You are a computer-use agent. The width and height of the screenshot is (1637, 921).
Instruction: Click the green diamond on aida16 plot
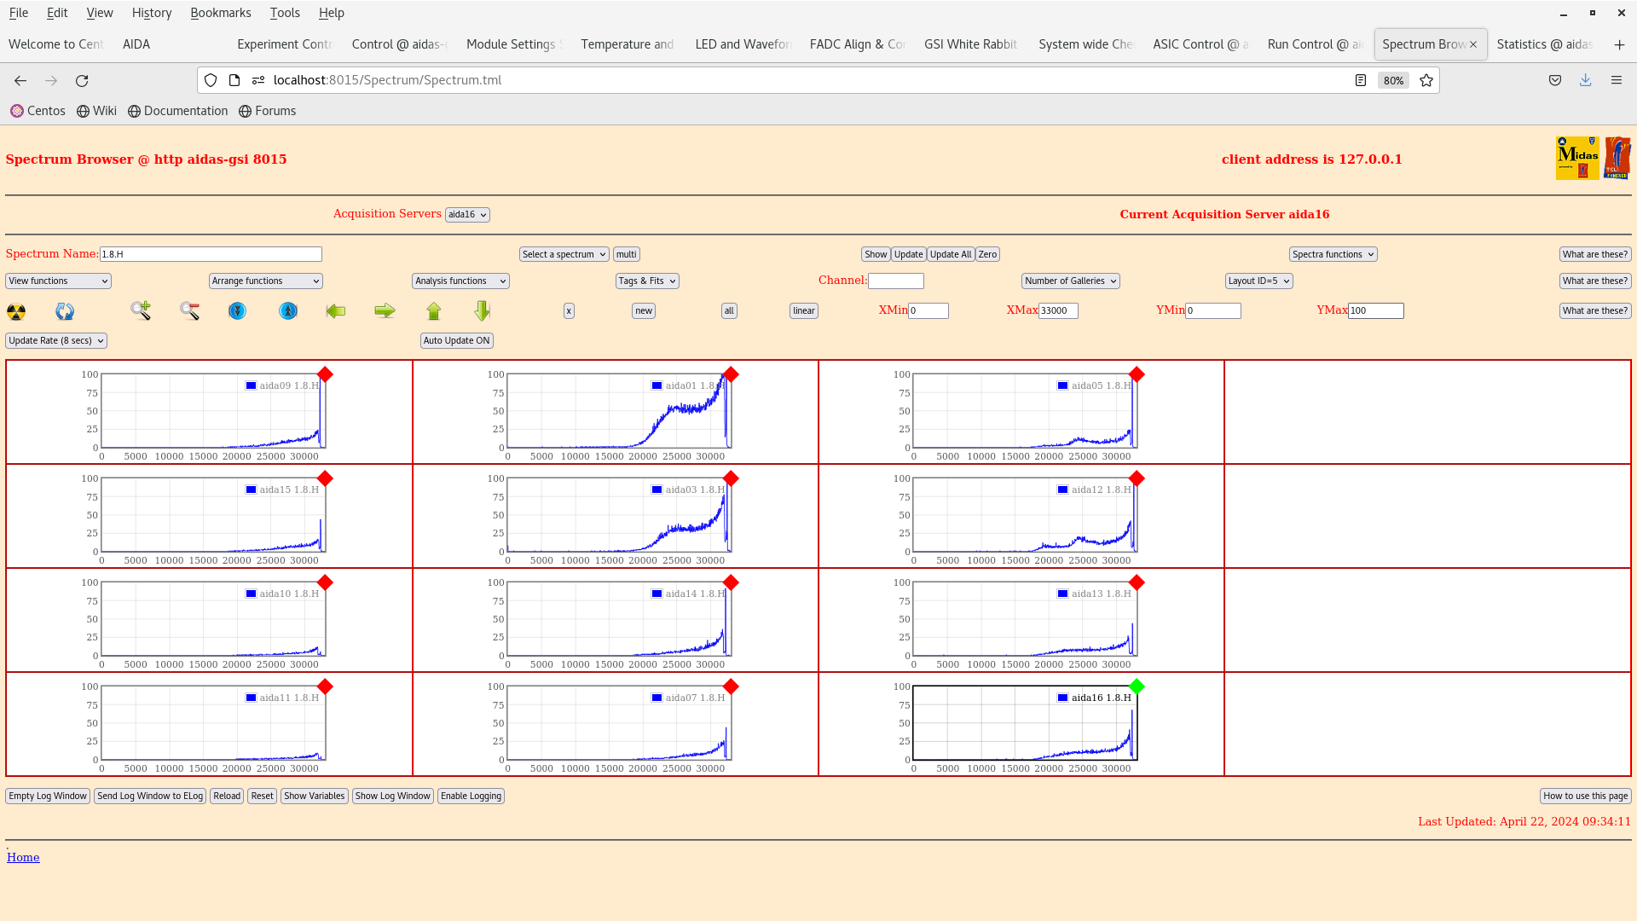(x=1137, y=686)
